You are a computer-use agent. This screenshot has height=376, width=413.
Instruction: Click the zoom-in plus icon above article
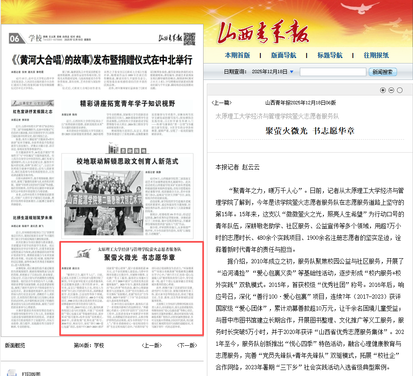(383, 90)
